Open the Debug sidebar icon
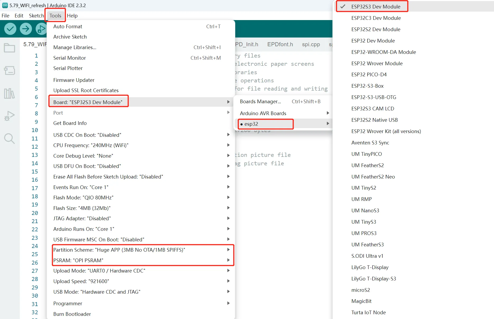Screen dimensions: 494x319 pos(10,116)
